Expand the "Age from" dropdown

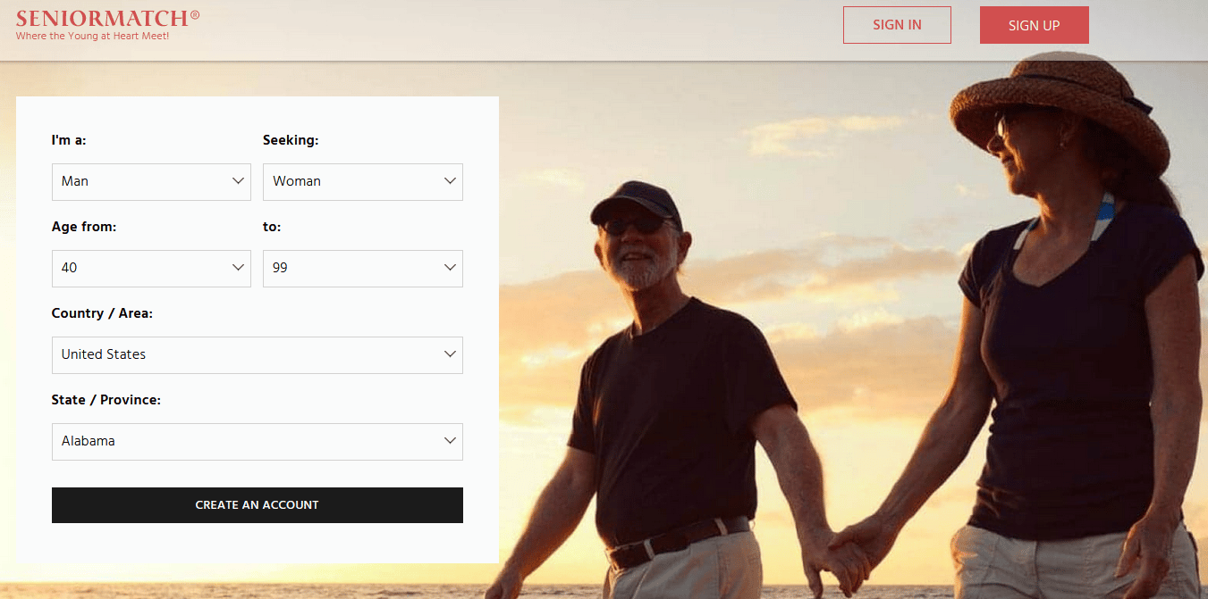pyautogui.click(x=151, y=269)
